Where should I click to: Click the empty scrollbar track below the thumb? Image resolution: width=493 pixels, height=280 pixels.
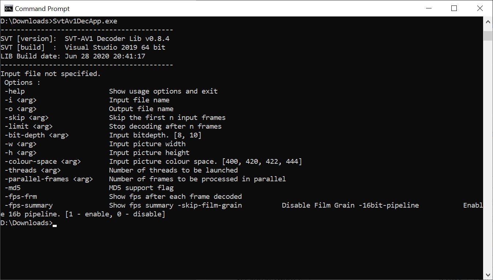pyautogui.click(x=488, y=155)
